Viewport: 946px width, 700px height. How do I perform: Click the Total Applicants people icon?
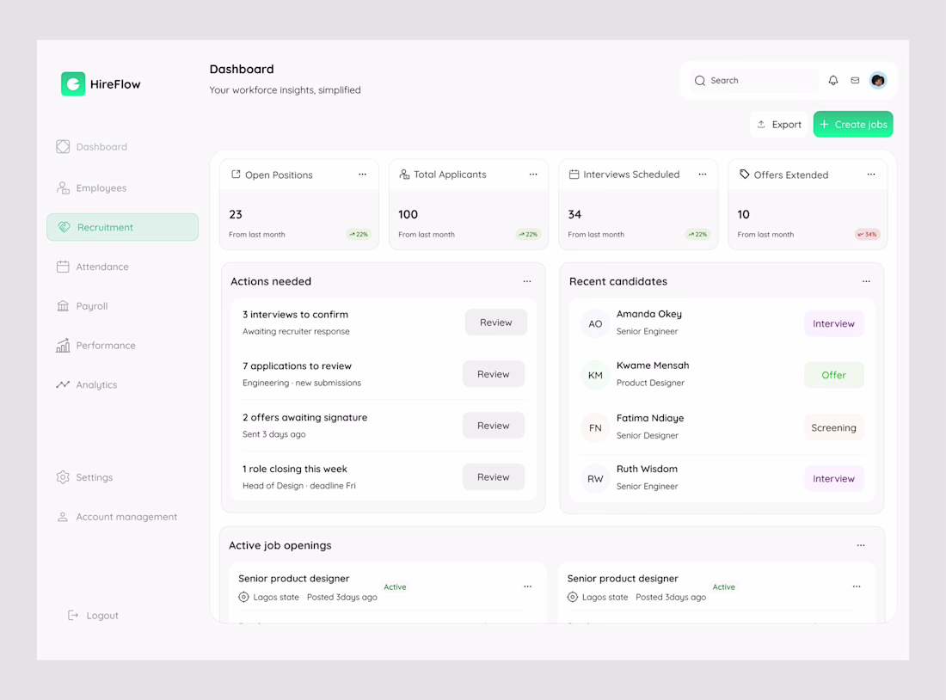pyautogui.click(x=404, y=175)
